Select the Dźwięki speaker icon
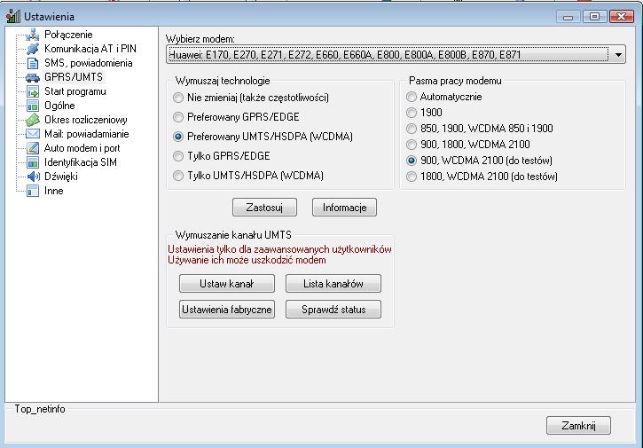Screen dimensions: 643x448 pyautogui.click(x=33, y=177)
